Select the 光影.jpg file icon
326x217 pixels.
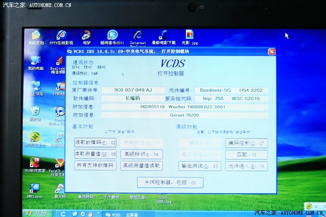point(190,38)
